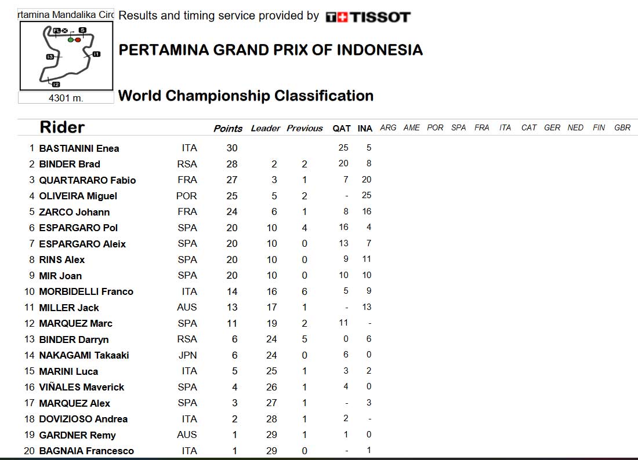
Task: Select the Previous column header
Action: [x=304, y=129]
